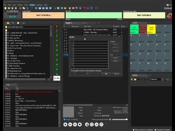Open the View menu

tap(14, 5)
